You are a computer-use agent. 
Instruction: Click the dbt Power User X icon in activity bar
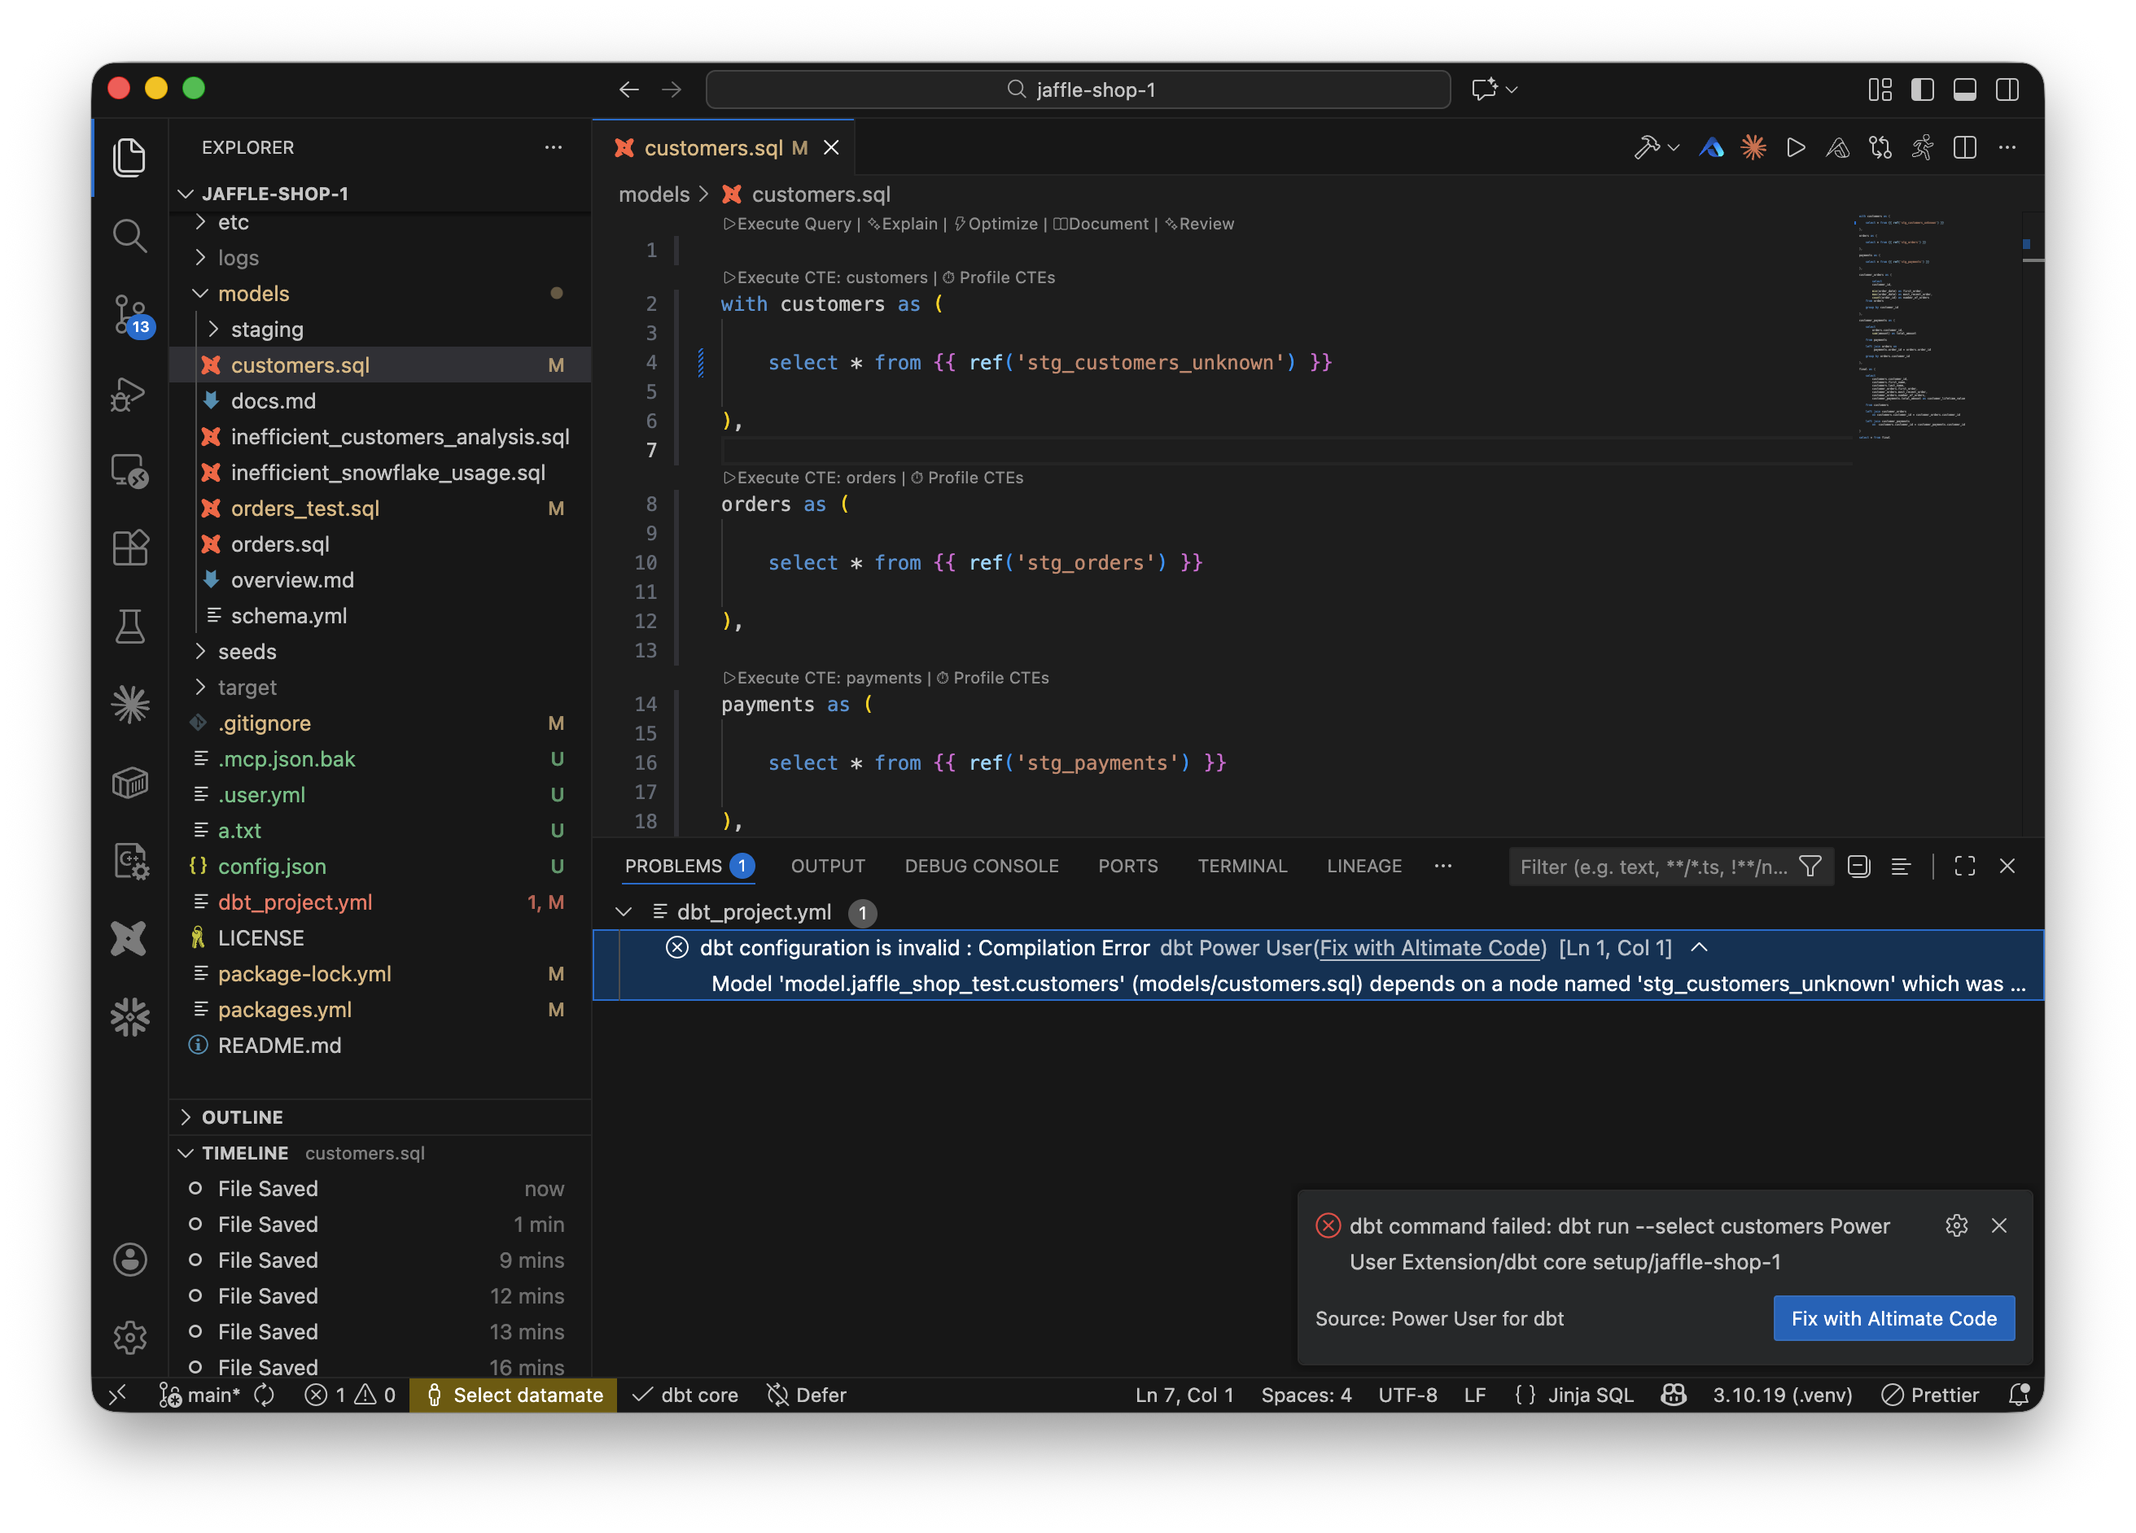coord(130,939)
